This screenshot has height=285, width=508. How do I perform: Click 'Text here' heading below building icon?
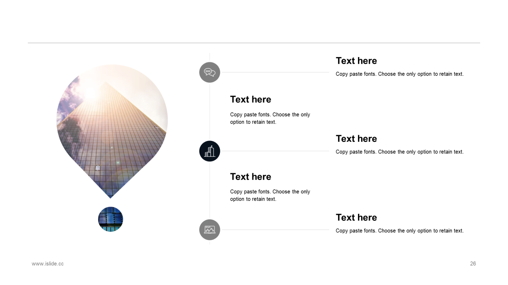tap(251, 177)
